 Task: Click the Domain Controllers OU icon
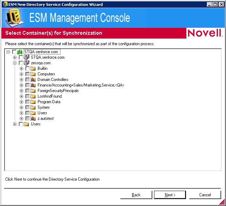(x=33, y=80)
